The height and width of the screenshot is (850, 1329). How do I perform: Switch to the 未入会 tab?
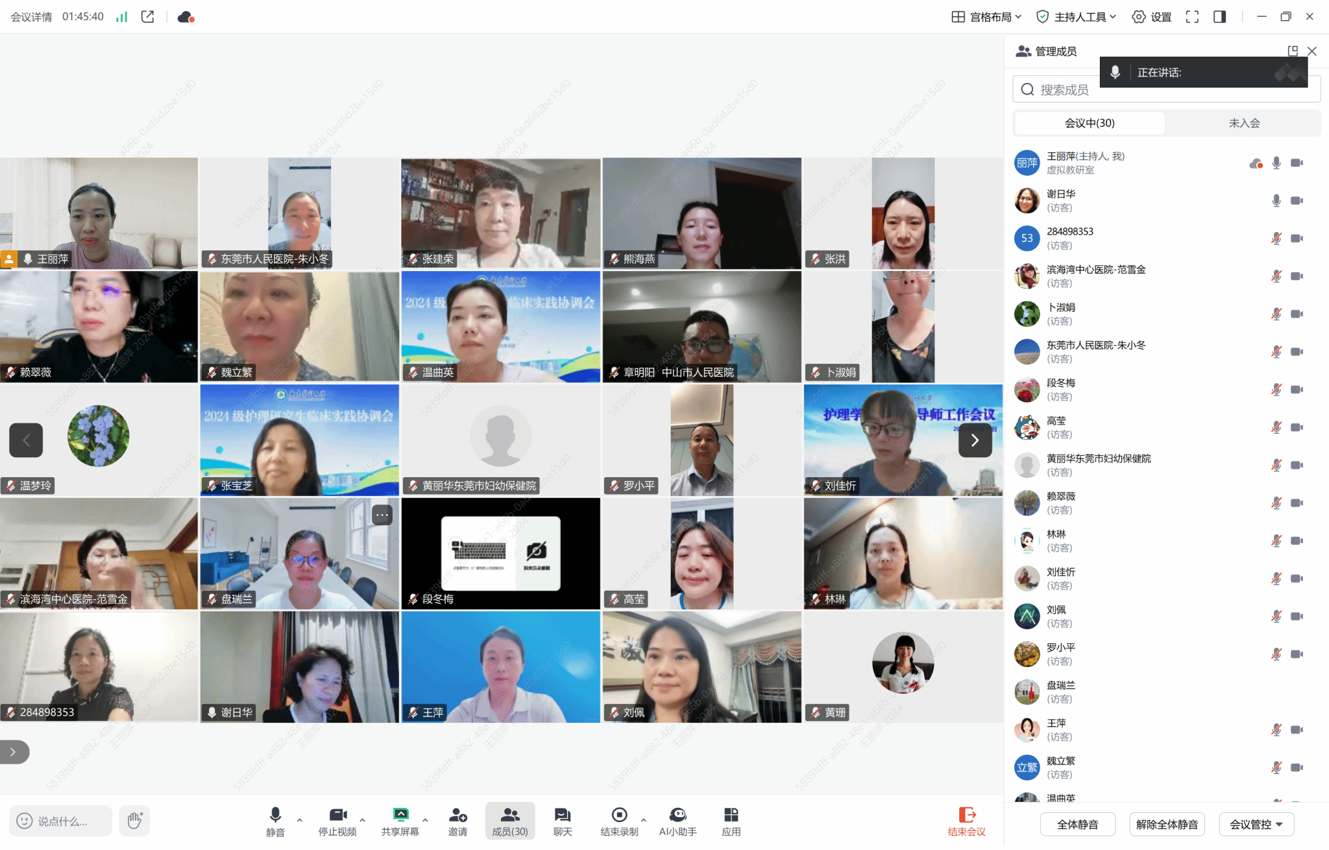1243,123
